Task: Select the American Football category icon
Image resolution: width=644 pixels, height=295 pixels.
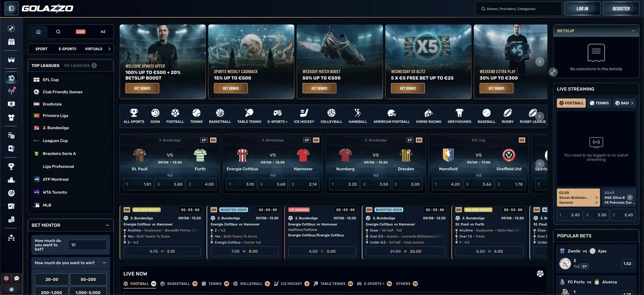Action: point(392,116)
